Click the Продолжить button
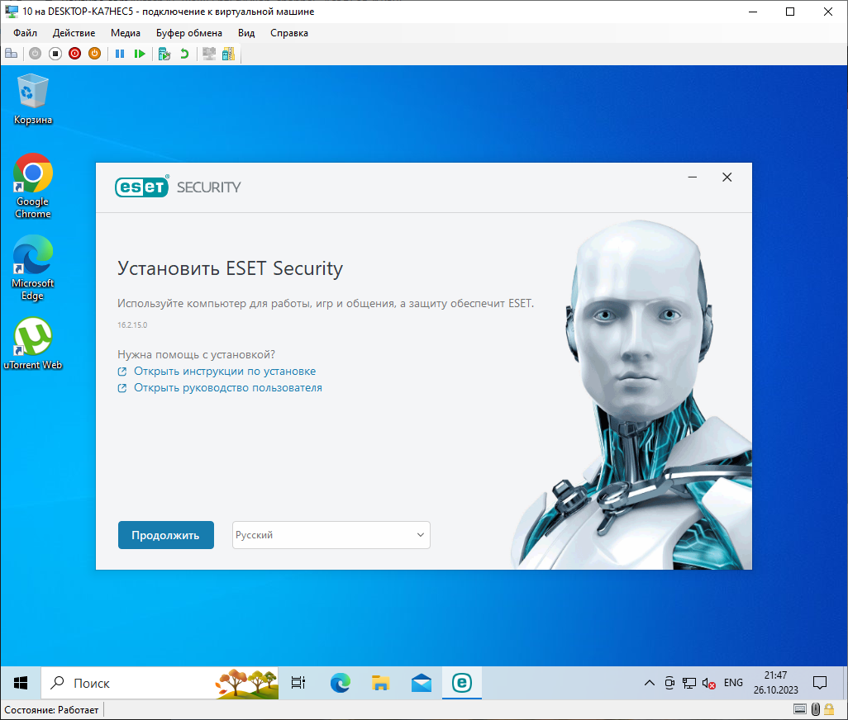Viewport: 848px width, 720px height. [x=166, y=535]
